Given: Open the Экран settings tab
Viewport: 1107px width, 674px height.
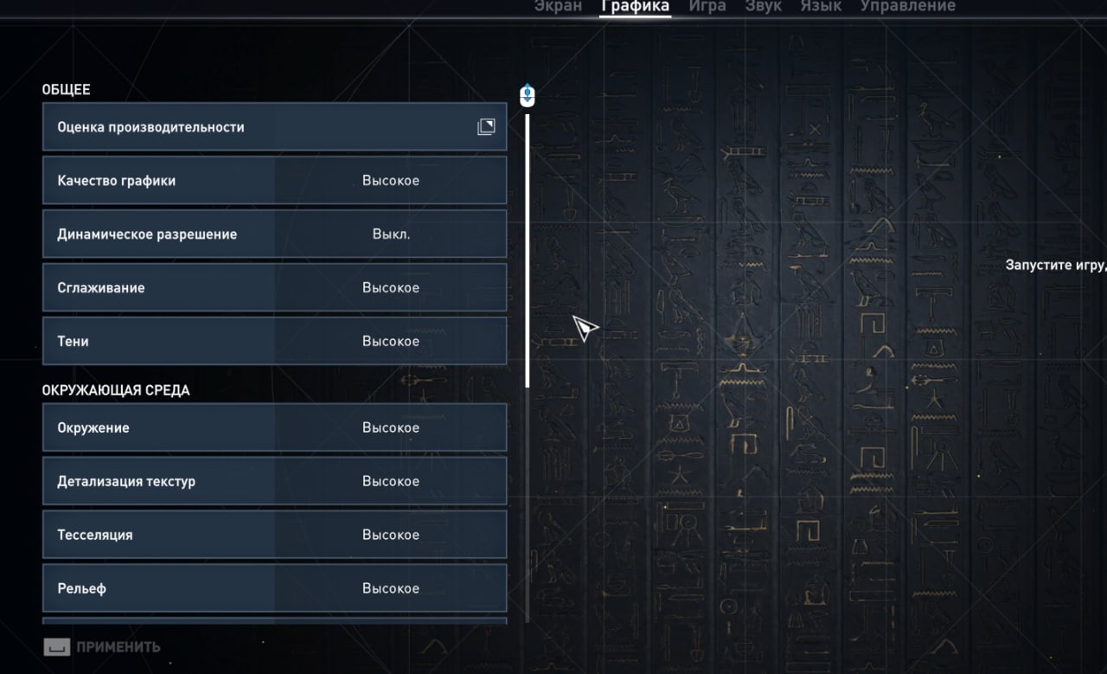Looking at the screenshot, I should [x=558, y=7].
